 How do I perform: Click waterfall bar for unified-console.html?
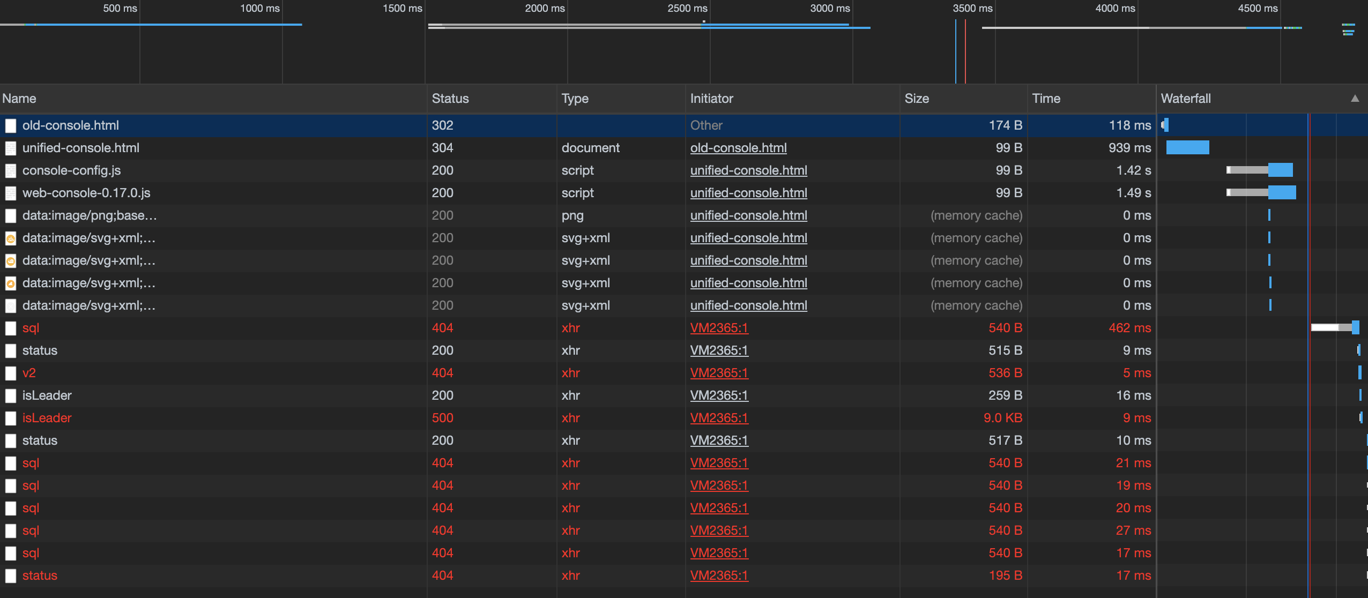point(1187,147)
